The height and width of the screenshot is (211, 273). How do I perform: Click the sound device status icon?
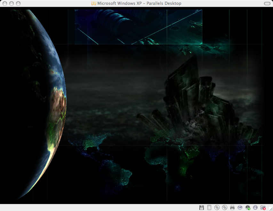tap(240, 207)
